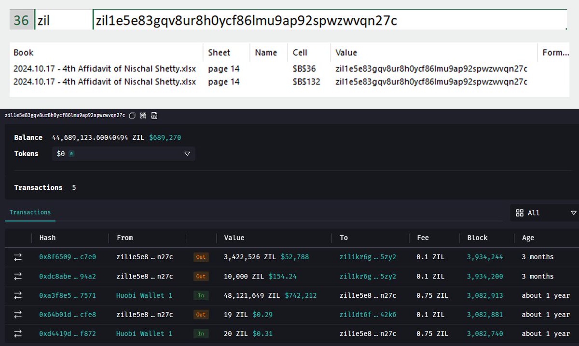
Task: Open transaction hash 0x64b01d … cfe8
Action: pos(68,314)
